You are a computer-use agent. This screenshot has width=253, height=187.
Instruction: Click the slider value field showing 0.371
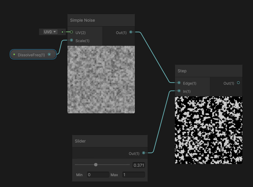(x=139, y=165)
